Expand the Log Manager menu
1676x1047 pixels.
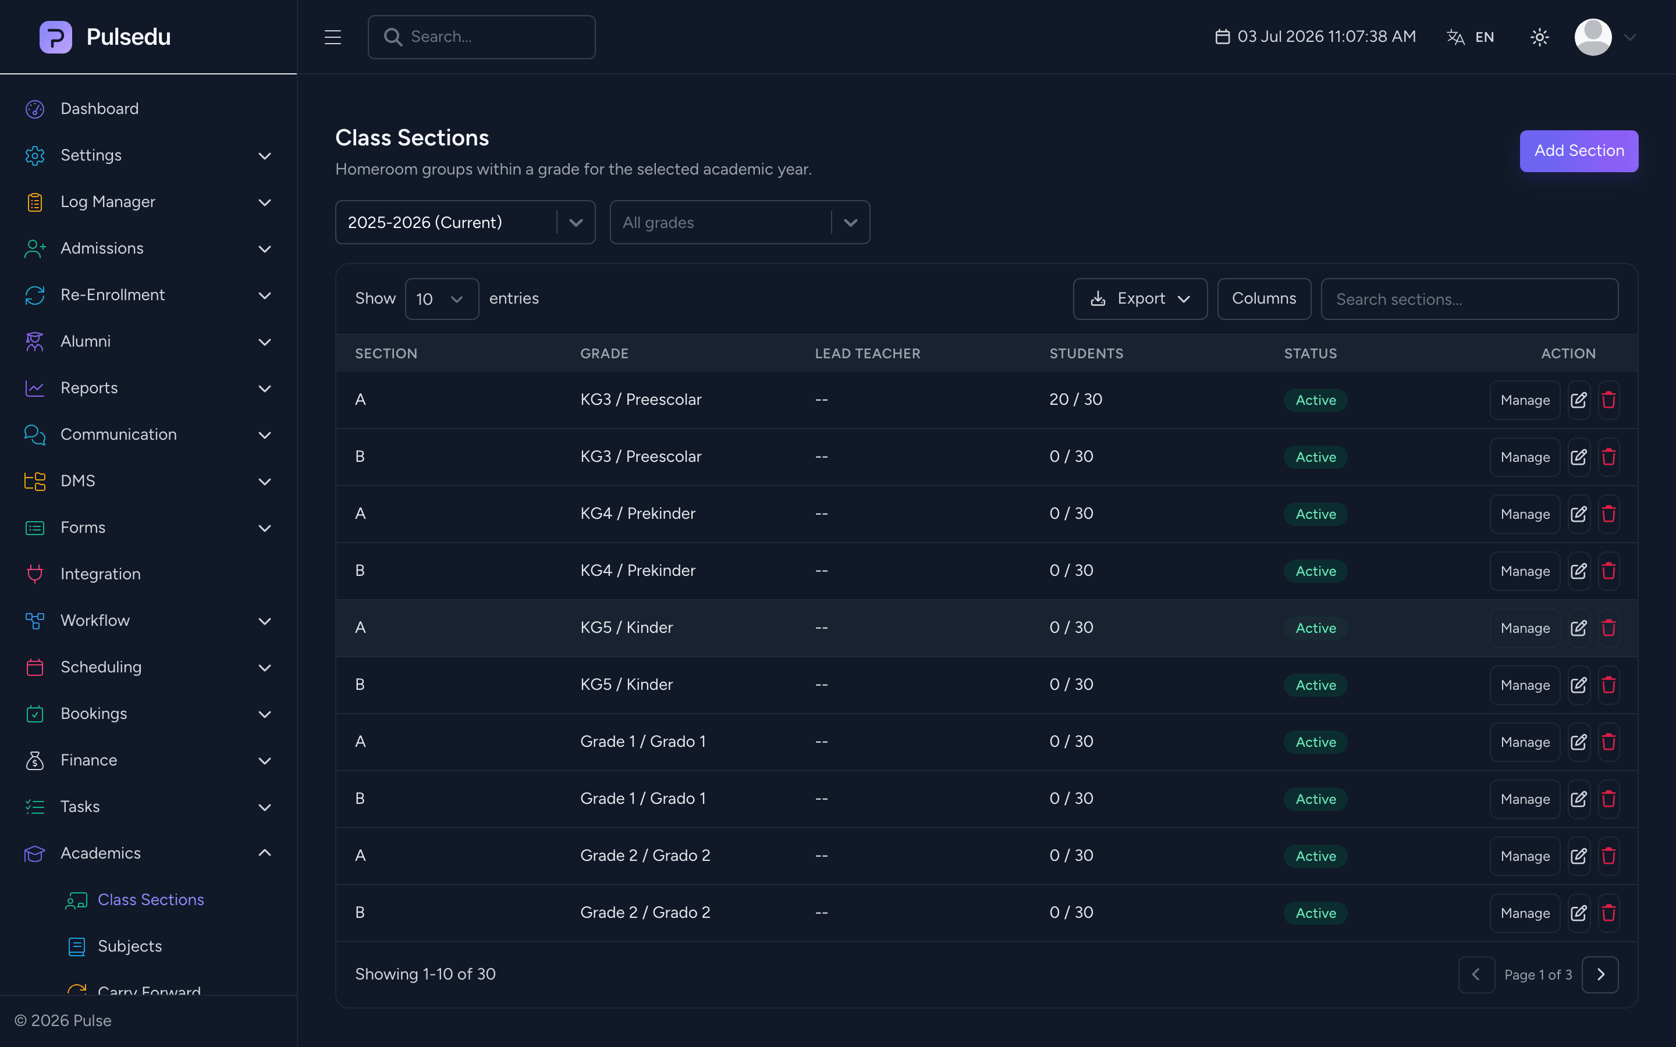pos(148,201)
